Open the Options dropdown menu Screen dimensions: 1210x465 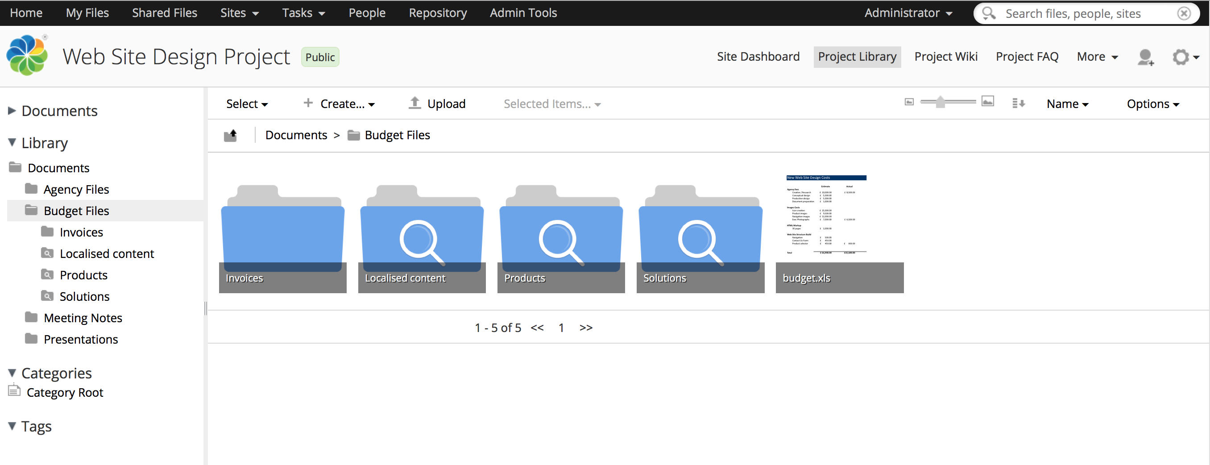coord(1152,104)
